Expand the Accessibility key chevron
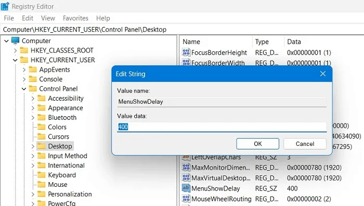 33,99
